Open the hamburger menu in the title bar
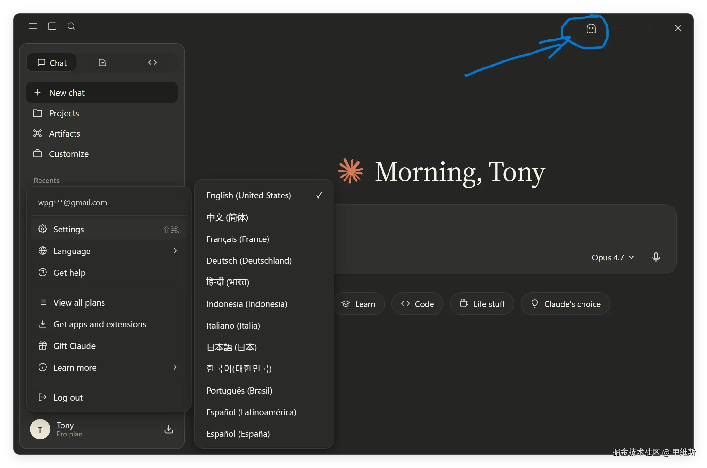This screenshot has width=707, height=468. pyautogui.click(x=33, y=26)
